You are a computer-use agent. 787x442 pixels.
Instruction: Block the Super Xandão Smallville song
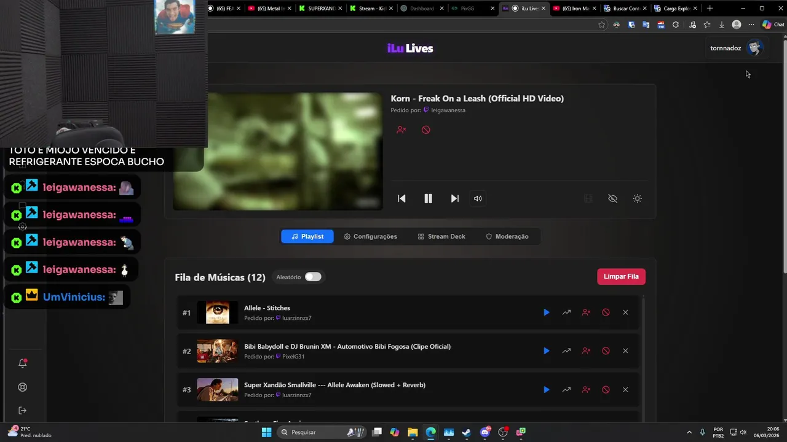(606, 390)
